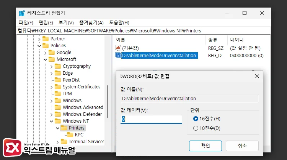Expand the Terminal Services tree node arrow
Image resolution: width=287 pixels, height=160 pixels.
[57, 142]
